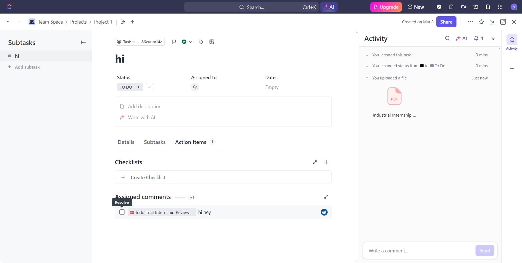Click Create Checklist
522x263 pixels.
pos(148,177)
